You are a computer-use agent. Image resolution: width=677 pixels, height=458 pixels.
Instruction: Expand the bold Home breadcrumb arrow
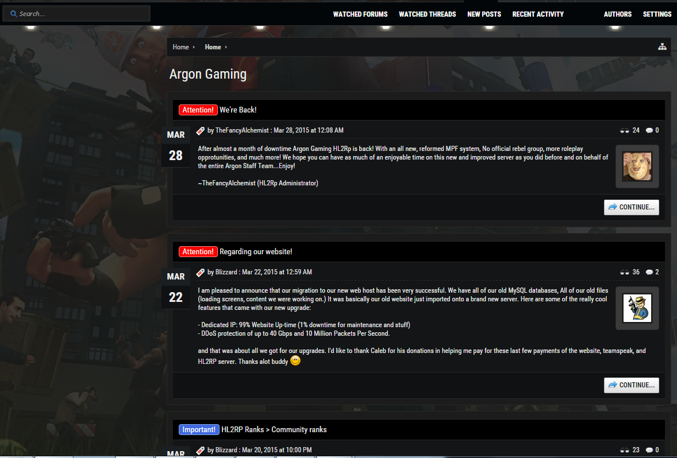tap(226, 47)
